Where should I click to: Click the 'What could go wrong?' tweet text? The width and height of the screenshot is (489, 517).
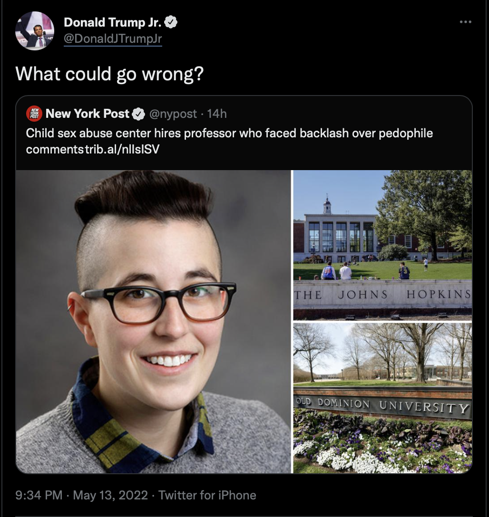point(109,74)
